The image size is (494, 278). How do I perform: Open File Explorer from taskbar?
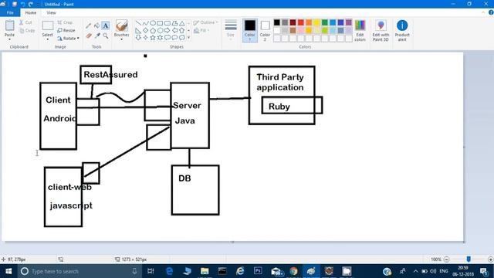(205, 271)
